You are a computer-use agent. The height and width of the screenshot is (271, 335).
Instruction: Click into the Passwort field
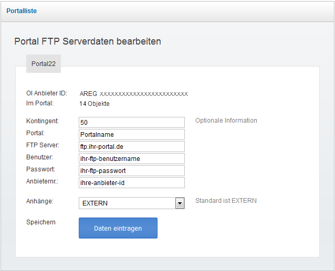click(x=131, y=170)
